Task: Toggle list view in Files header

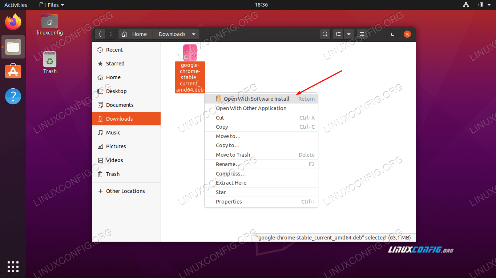Action: pyautogui.click(x=338, y=34)
